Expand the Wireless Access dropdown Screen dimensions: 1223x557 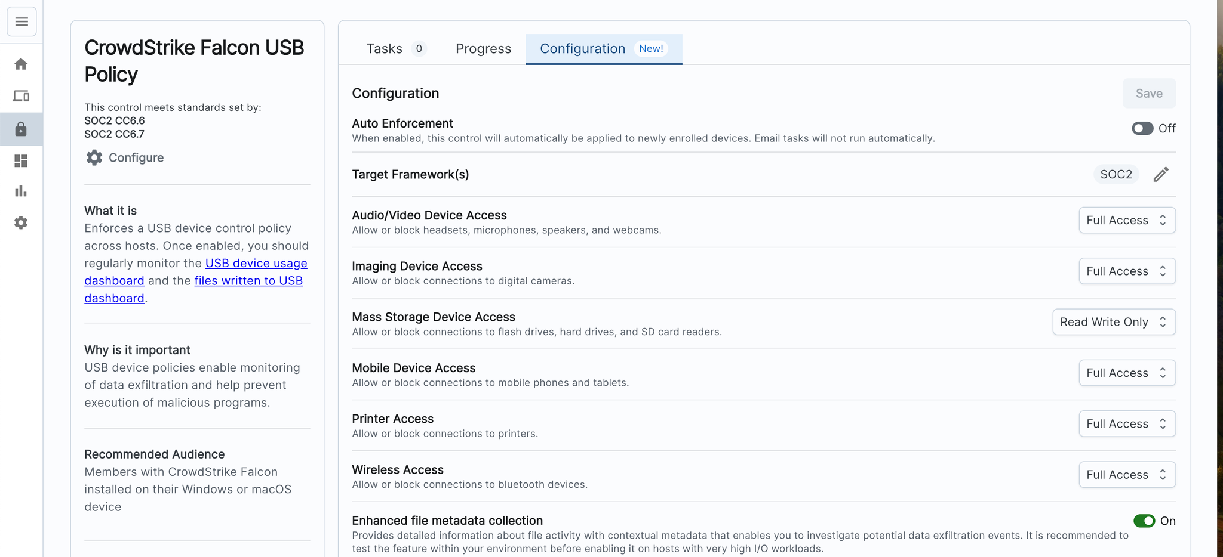(1126, 475)
